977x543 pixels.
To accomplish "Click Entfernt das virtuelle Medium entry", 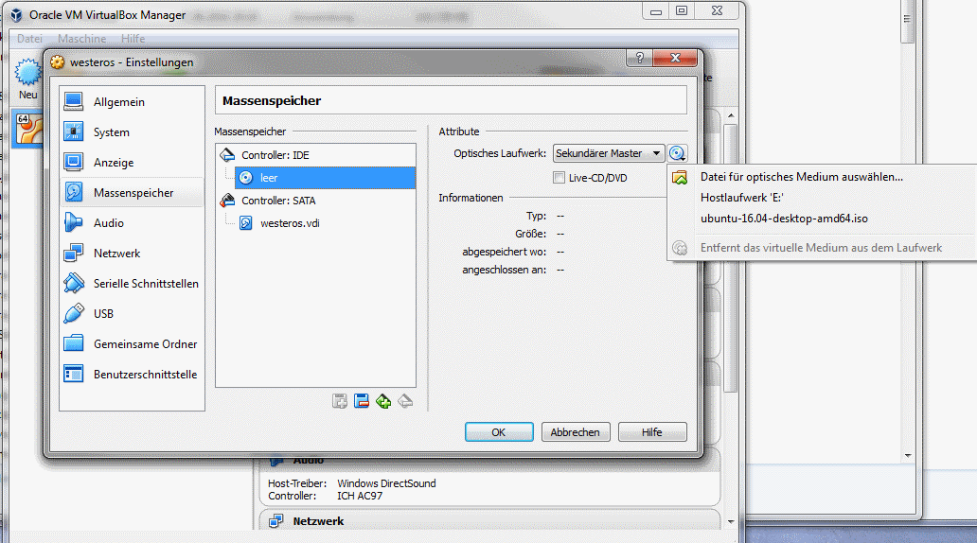I will point(821,248).
